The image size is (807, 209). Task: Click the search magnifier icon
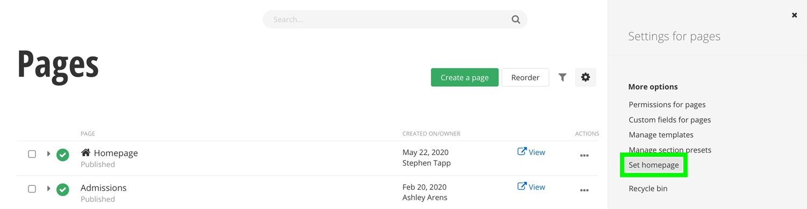(515, 20)
